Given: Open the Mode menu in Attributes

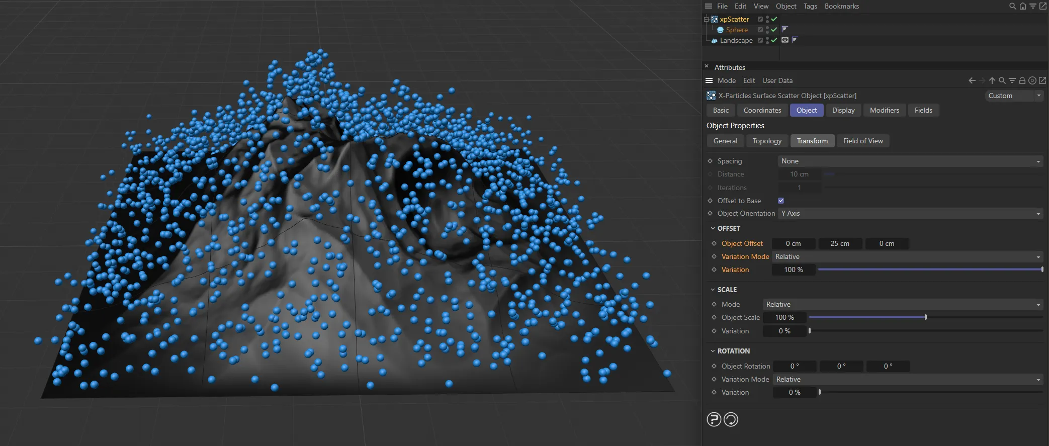Looking at the screenshot, I should [x=727, y=80].
